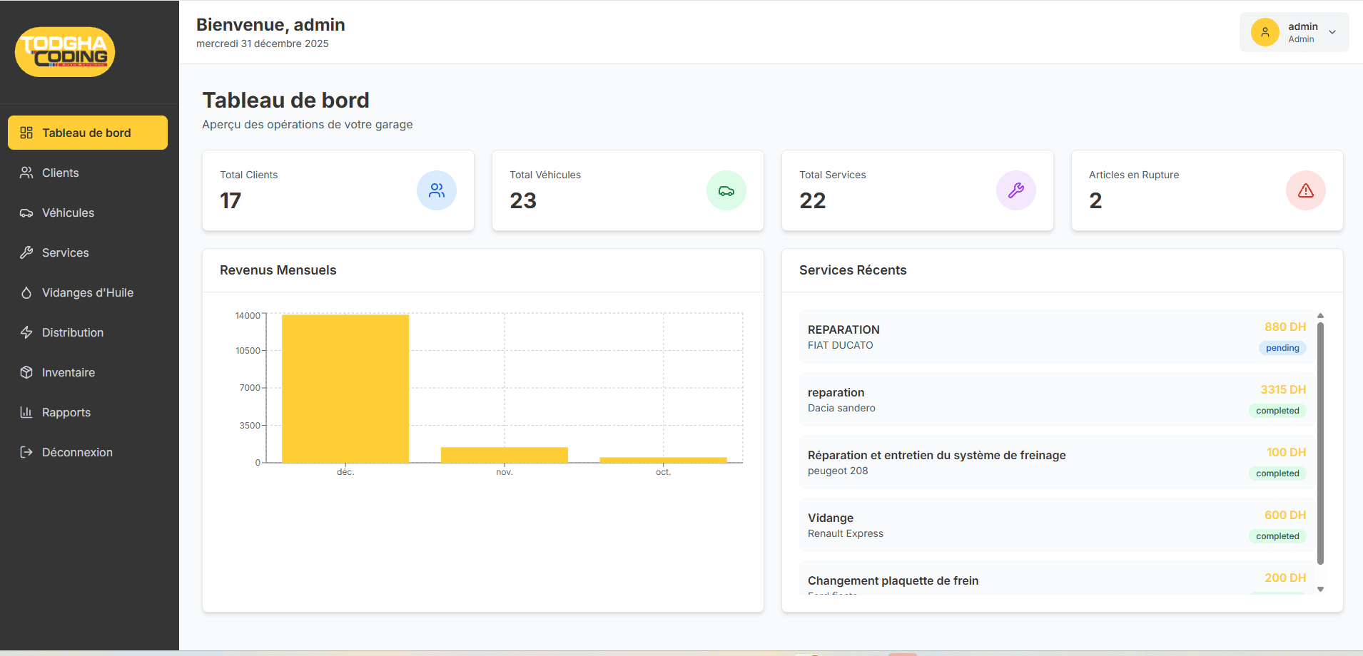Screen dimensions: 1363x656
Task: Click the Rapports bar chart icon
Action: coord(26,412)
